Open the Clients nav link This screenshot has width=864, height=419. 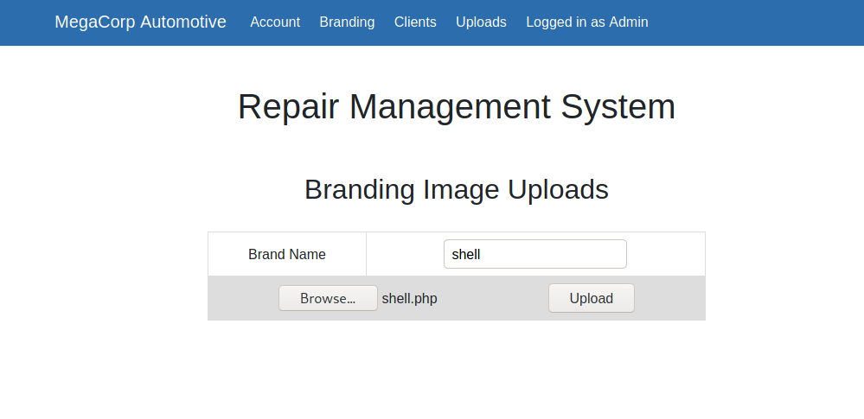[x=415, y=22]
